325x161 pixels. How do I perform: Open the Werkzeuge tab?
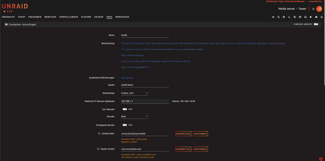[x=122, y=17]
